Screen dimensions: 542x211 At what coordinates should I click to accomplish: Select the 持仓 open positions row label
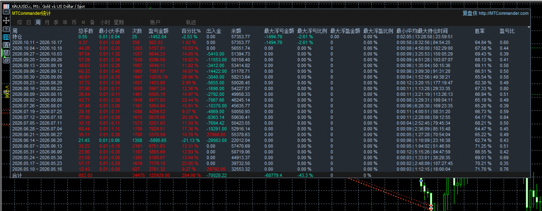coord(17,36)
